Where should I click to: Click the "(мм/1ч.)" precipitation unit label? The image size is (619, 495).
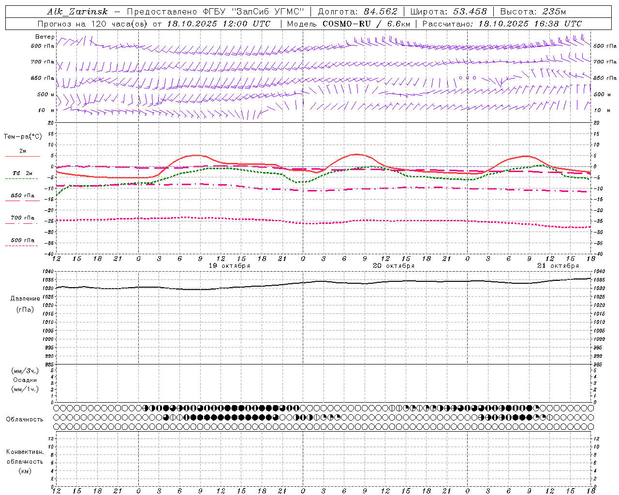25,389
